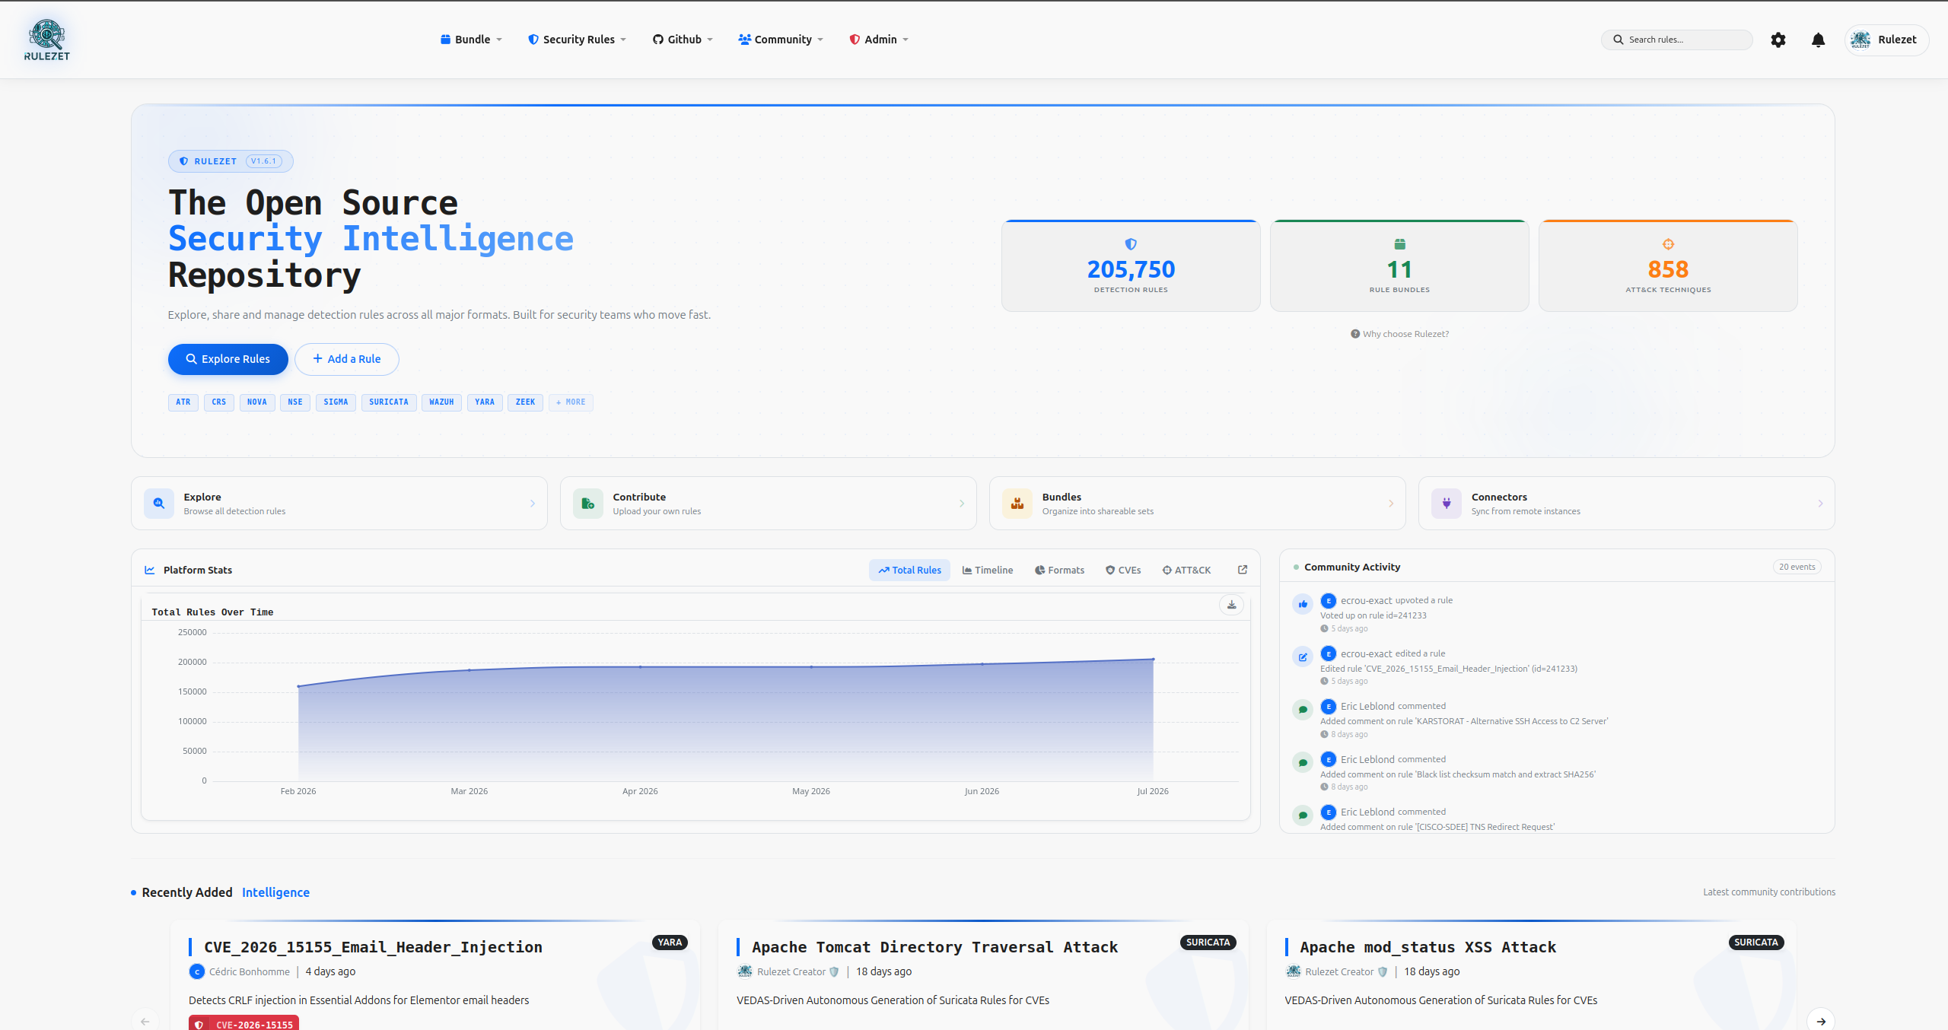Expand the Github dropdown menu
Screen dimensions: 1948x1030
(683, 40)
